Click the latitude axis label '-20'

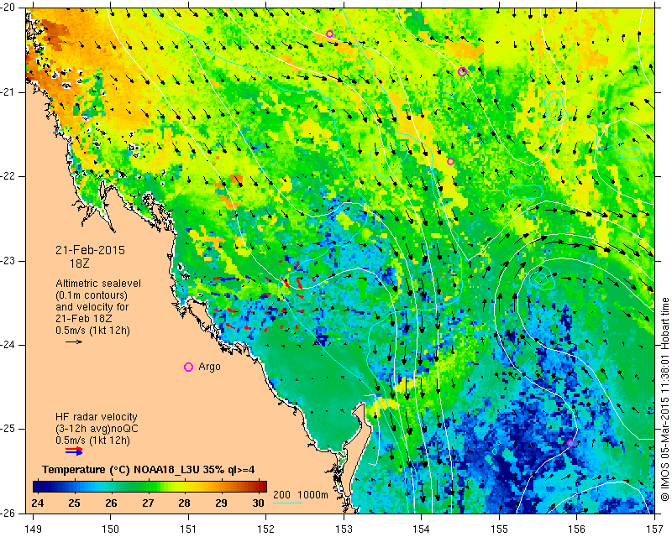(x=8, y=8)
